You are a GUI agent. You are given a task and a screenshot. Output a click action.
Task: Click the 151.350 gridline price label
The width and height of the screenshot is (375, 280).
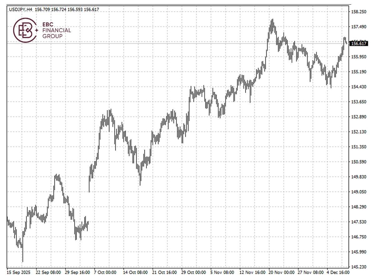tap(358, 147)
